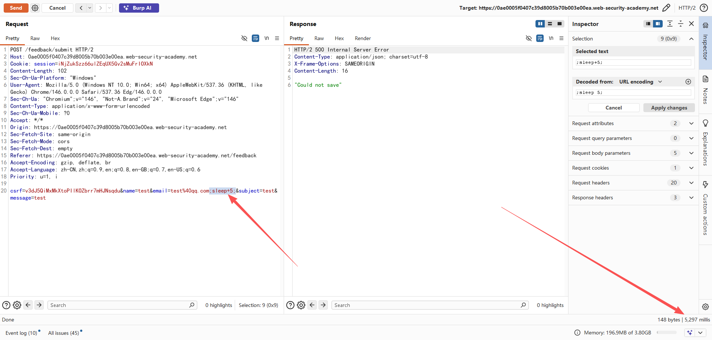This screenshot has width=712, height=340.
Task: Select side-by-side layout icon in Response
Action: point(540,24)
